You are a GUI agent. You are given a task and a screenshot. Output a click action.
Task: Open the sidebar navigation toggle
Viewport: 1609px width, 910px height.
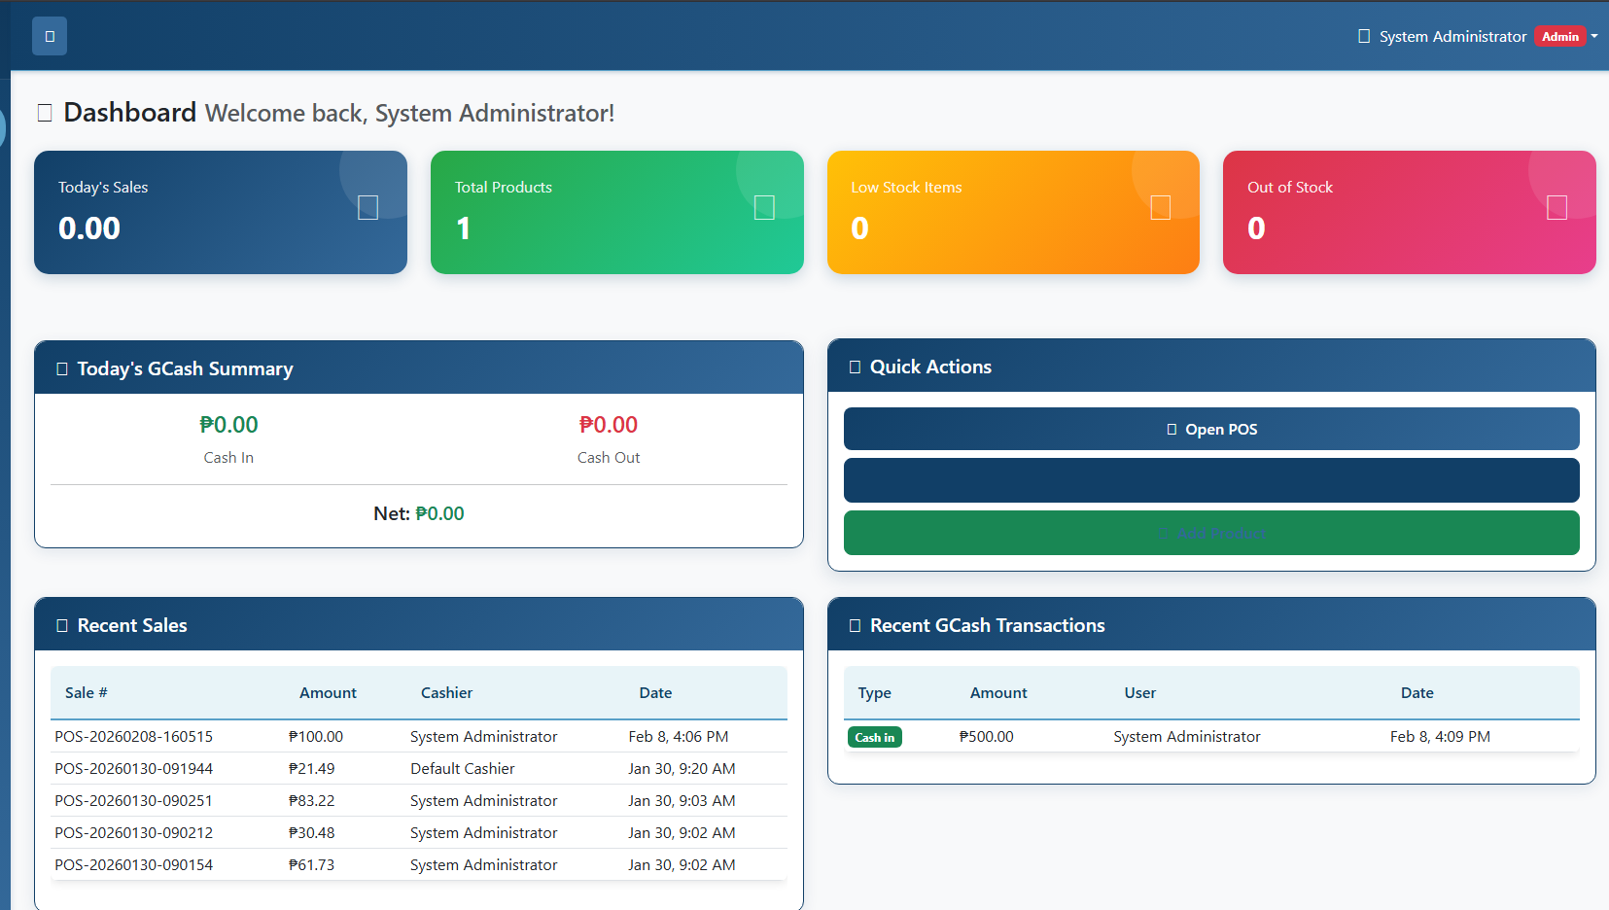[x=49, y=35]
